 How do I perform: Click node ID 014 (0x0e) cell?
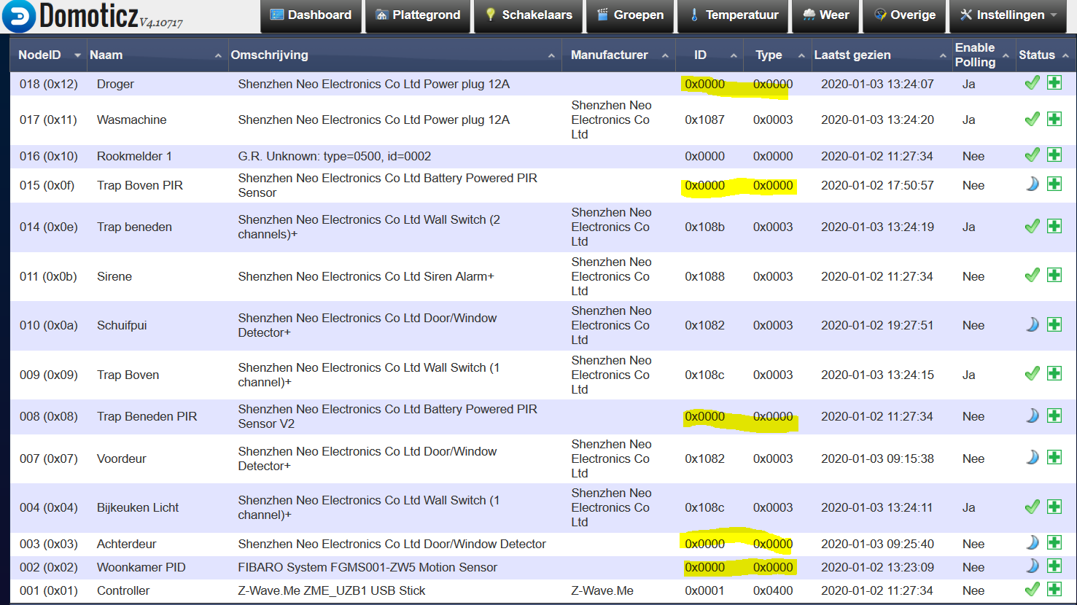[49, 227]
